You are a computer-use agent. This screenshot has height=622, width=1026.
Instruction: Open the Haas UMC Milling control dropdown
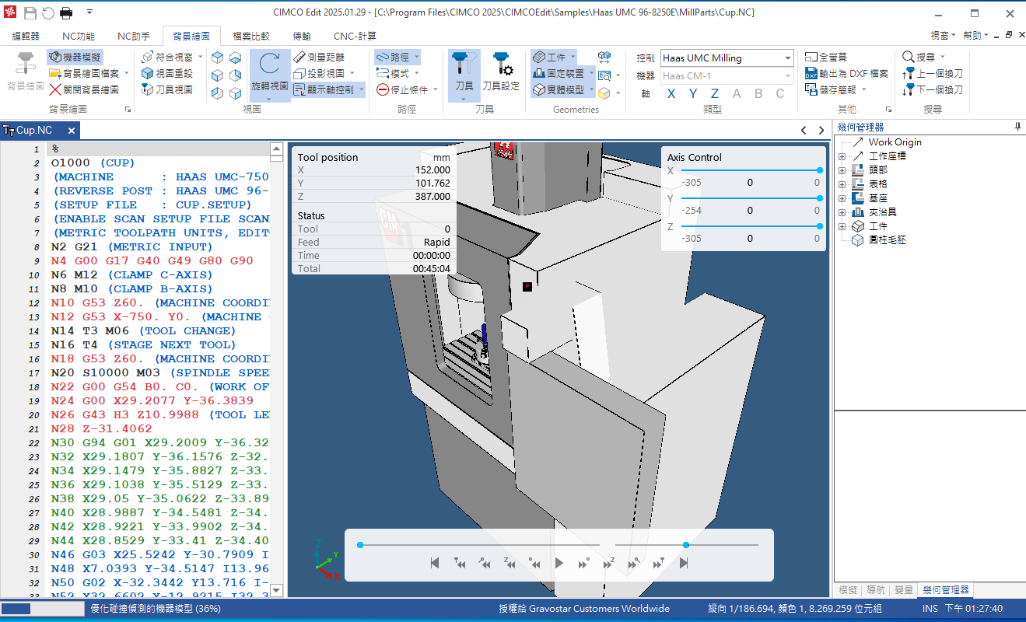tap(727, 58)
